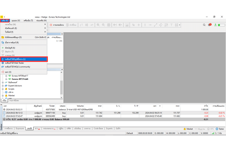
Task: Open the Experts tab in Toolbox
Action: [109, 129]
